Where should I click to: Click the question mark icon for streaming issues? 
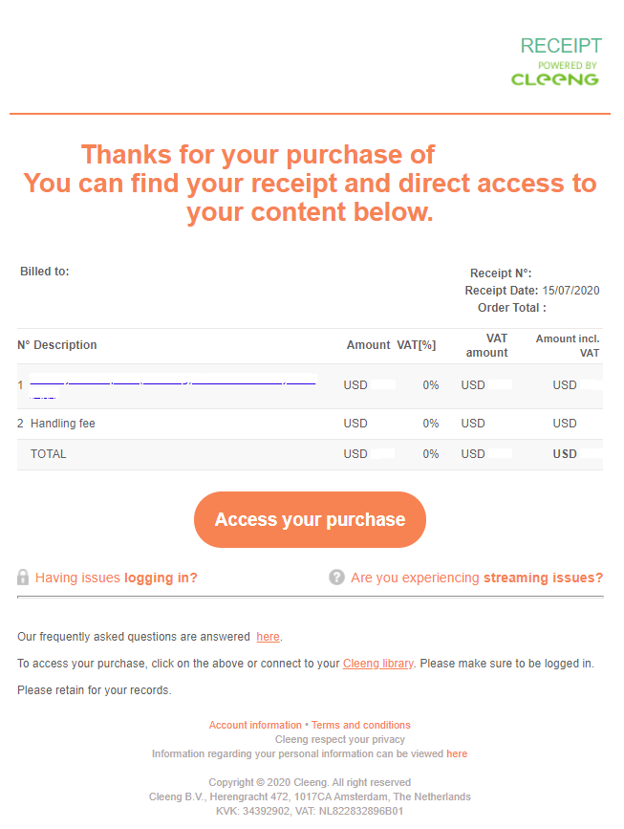tap(336, 577)
